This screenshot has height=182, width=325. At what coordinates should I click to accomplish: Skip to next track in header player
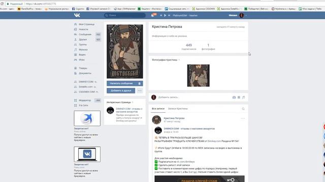pyautogui.click(x=169, y=15)
